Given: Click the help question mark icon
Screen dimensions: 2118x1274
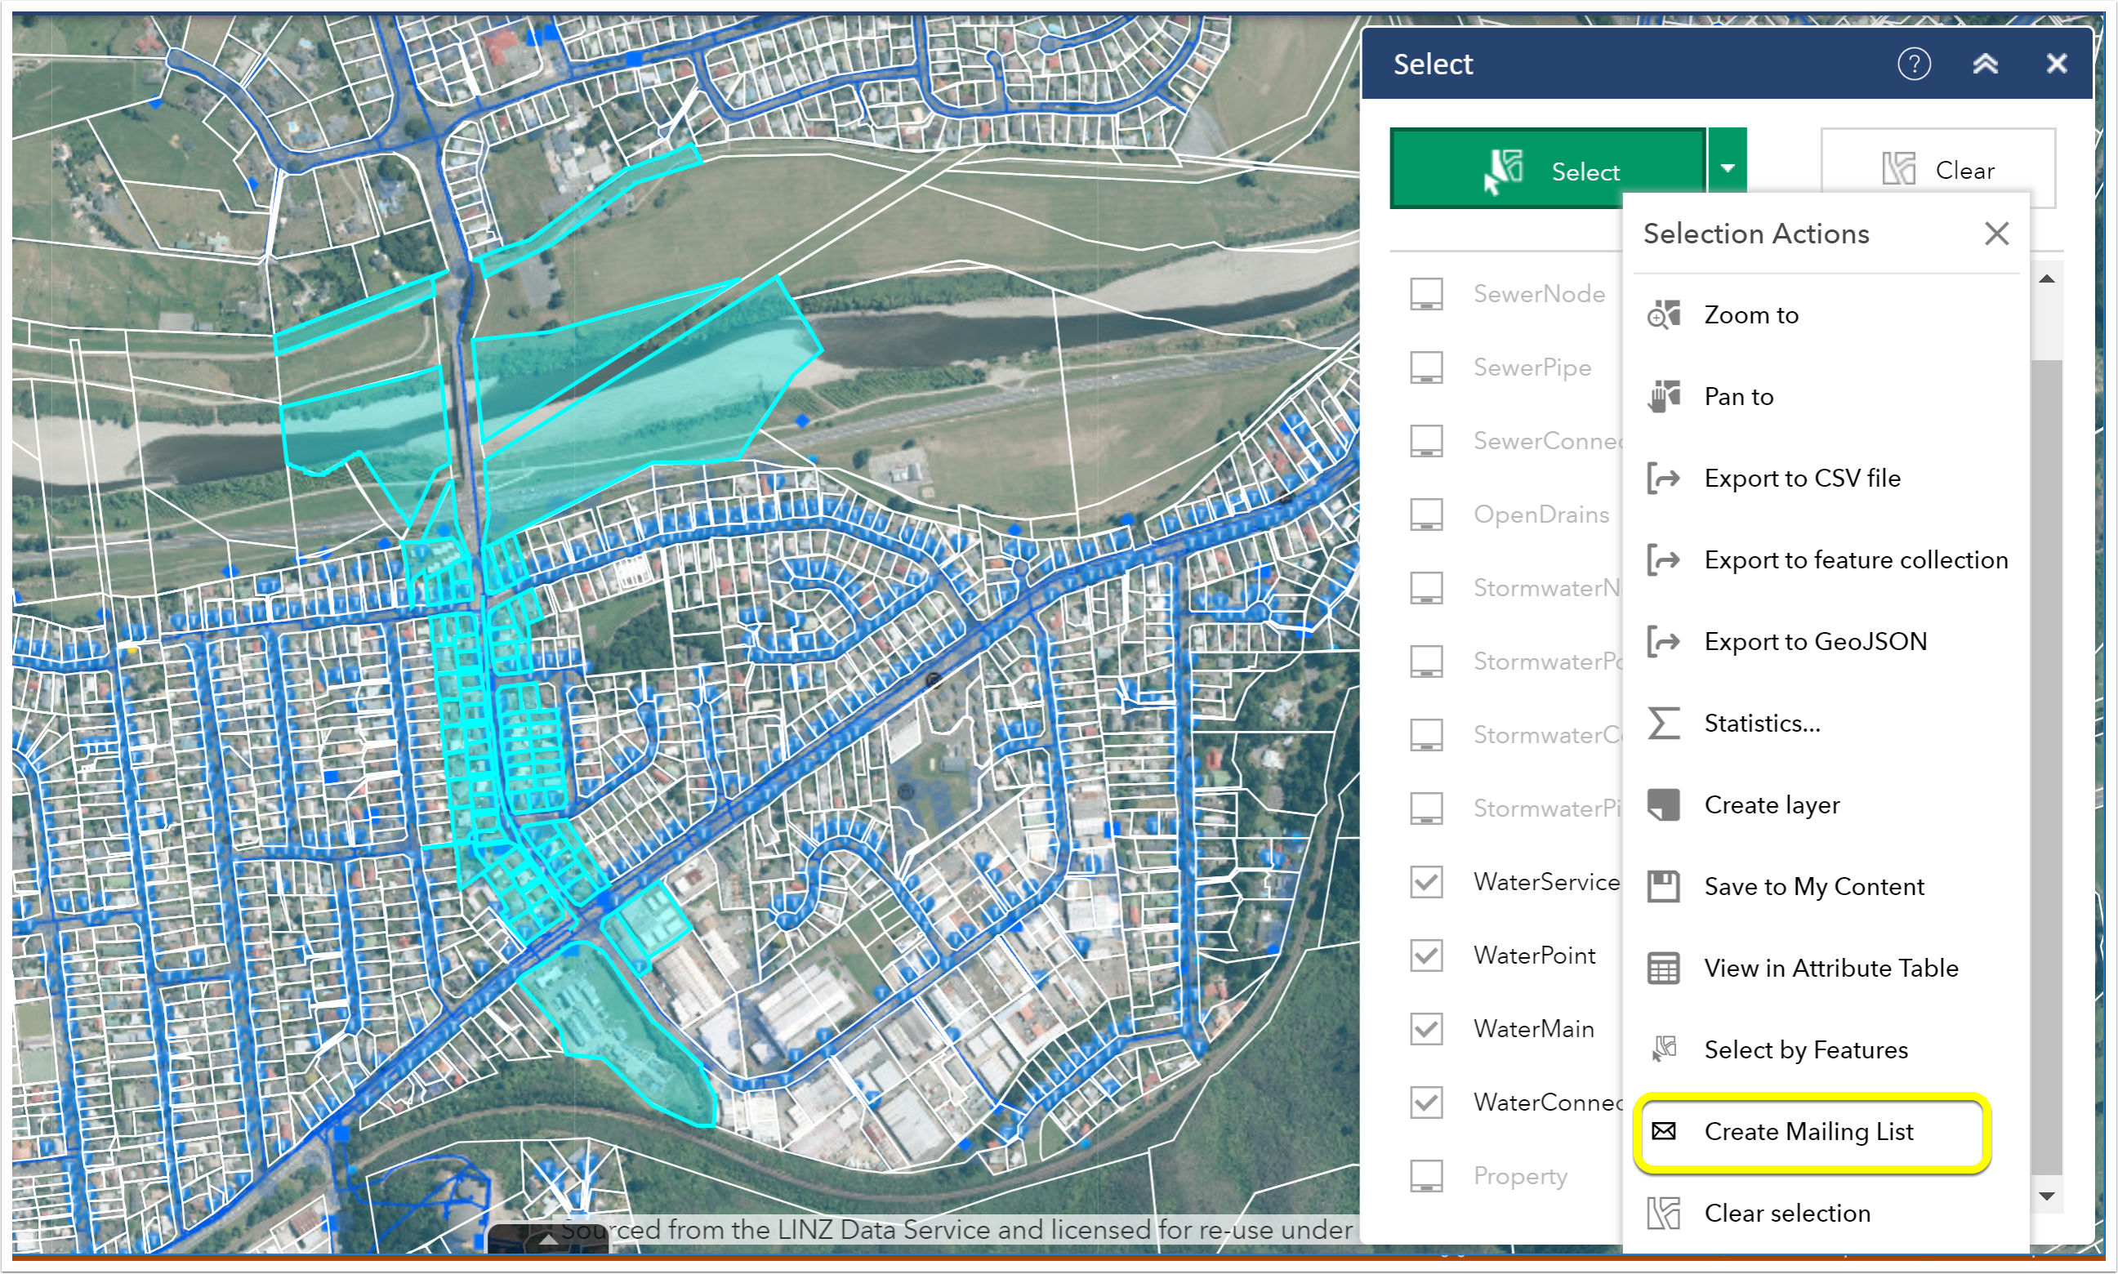Looking at the screenshot, I should click(1913, 64).
